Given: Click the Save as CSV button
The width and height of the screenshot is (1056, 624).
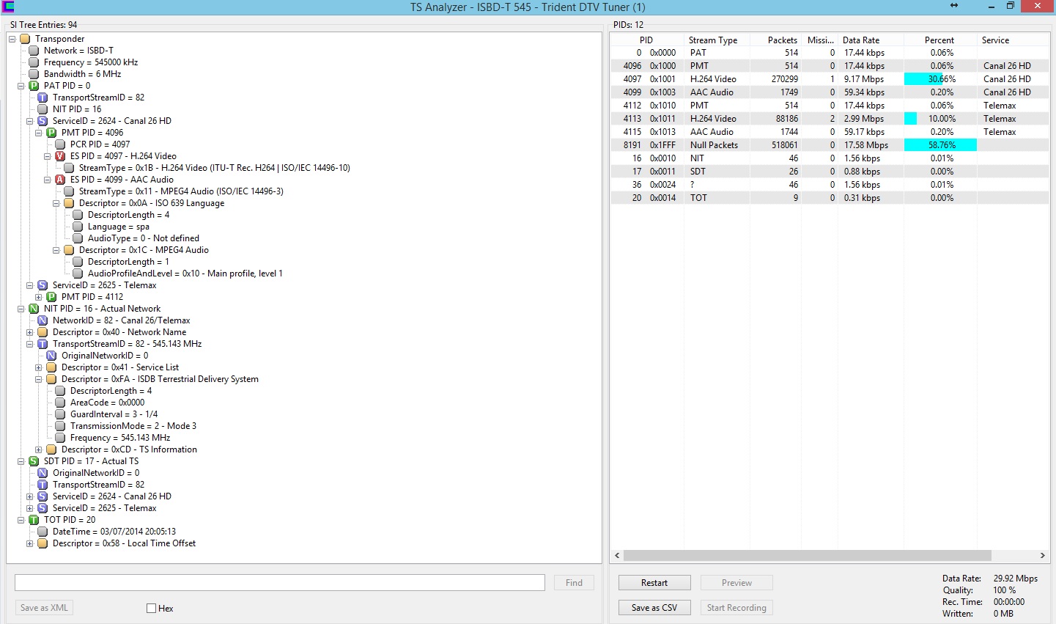Looking at the screenshot, I should 654,608.
